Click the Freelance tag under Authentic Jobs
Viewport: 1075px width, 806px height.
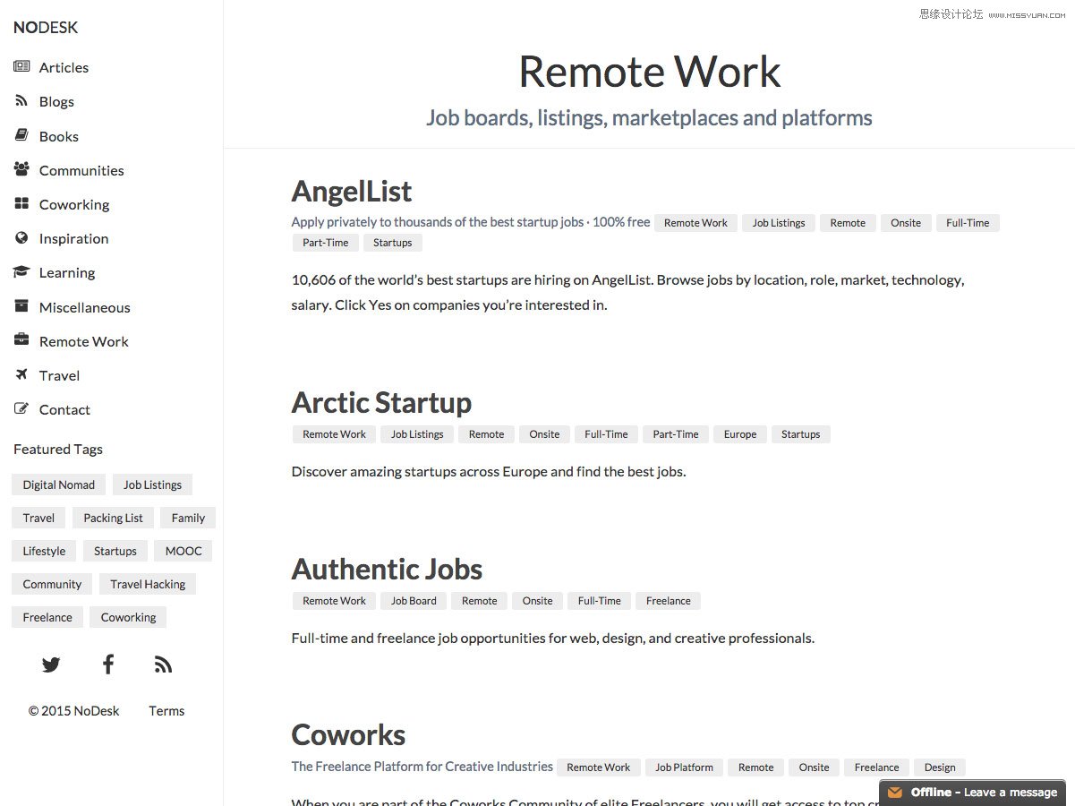tap(669, 601)
